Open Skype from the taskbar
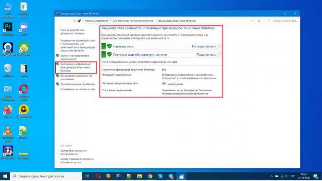The height and width of the screenshot is (181, 322). click(161, 176)
